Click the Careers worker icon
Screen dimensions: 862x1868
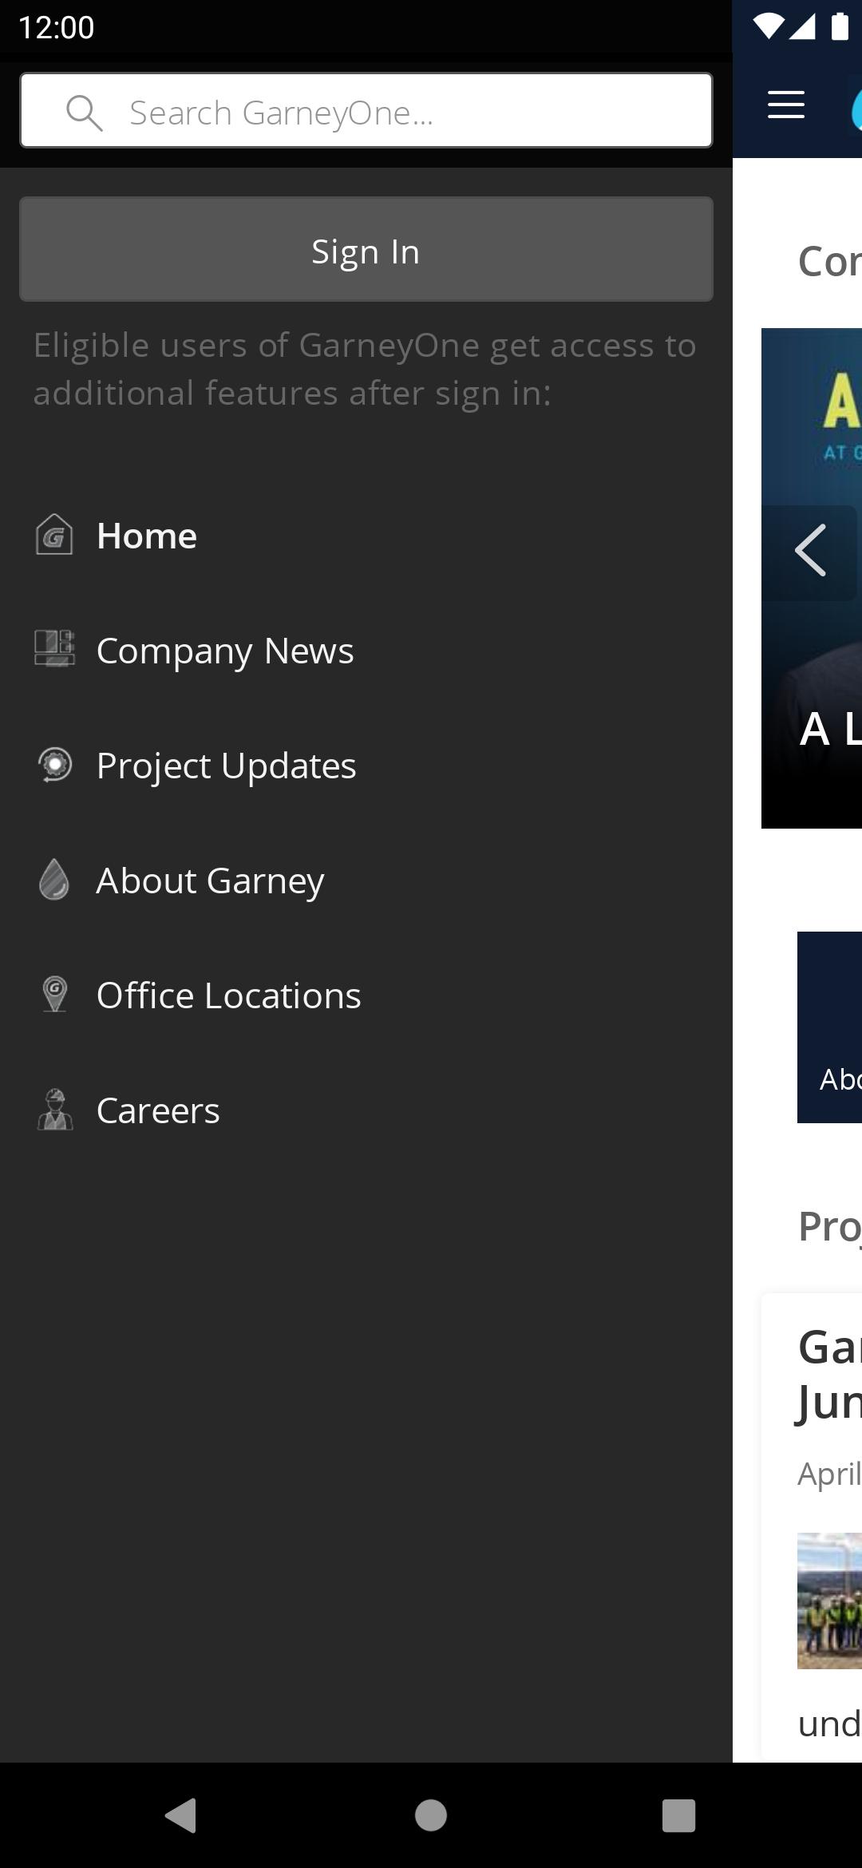55,1110
